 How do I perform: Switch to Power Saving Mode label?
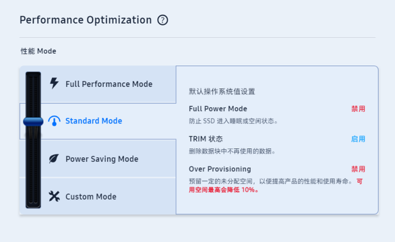102,159
